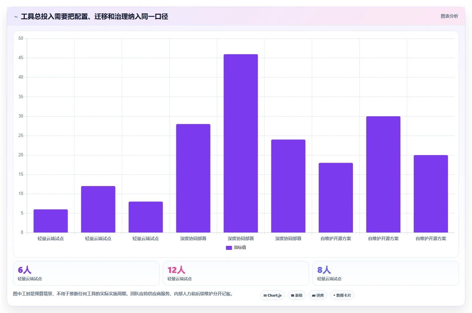Click the y-axis tick label 20
The height and width of the screenshot is (313, 472).
(21, 155)
